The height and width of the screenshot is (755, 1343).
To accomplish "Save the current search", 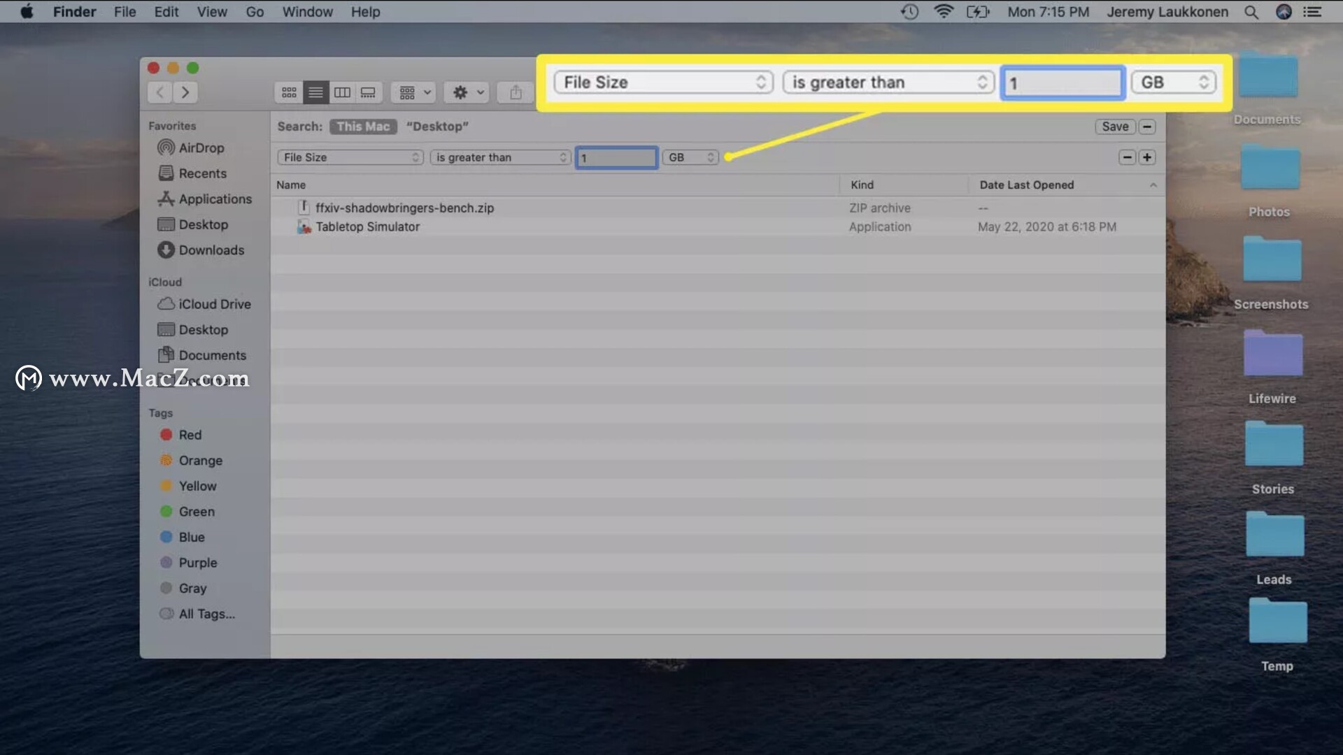I will coord(1115,127).
